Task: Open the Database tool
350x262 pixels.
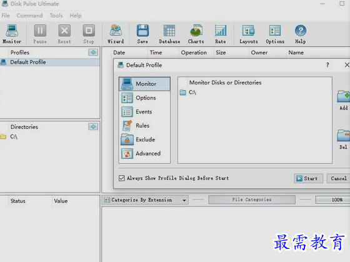Action: click(169, 34)
